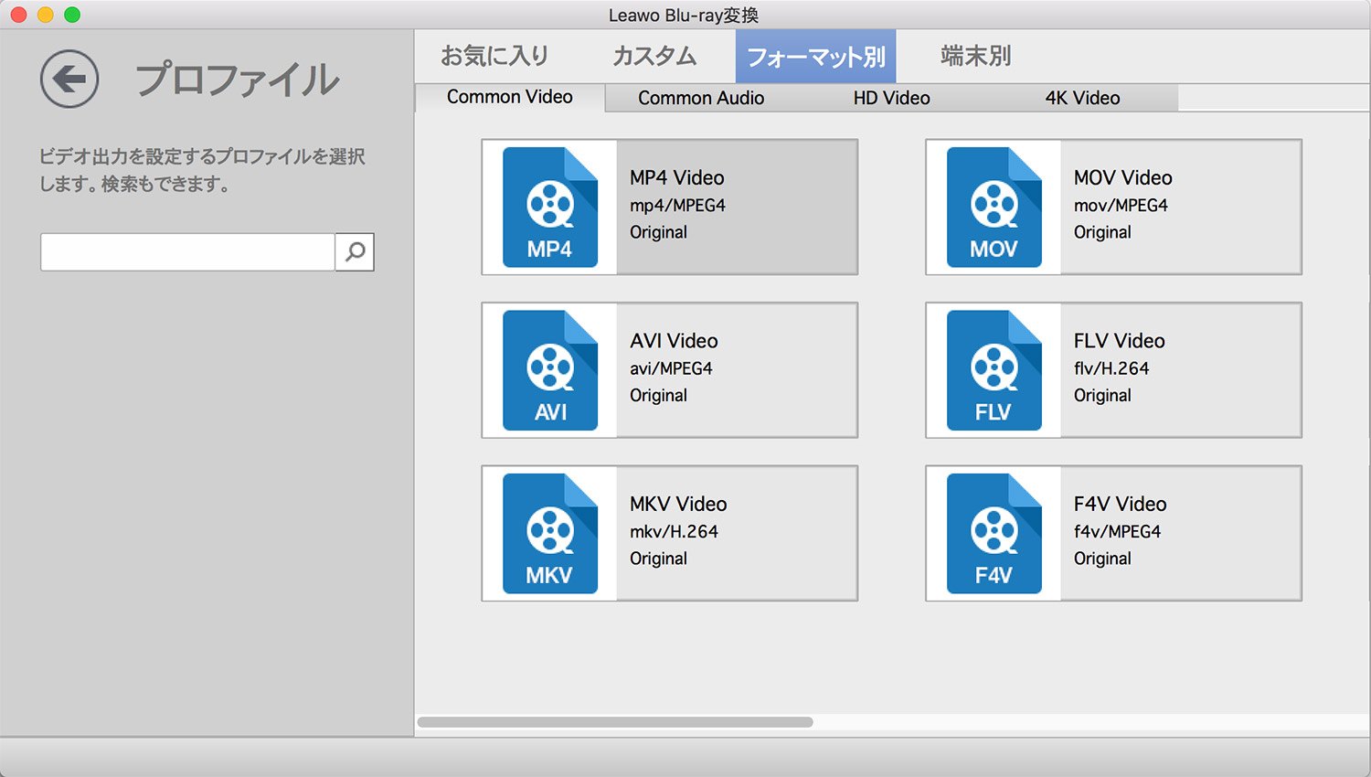Screen dimensions: 1371x777
Task: Click the horizontal scrollbar under the profiles
Action: [x=615, y=722]
